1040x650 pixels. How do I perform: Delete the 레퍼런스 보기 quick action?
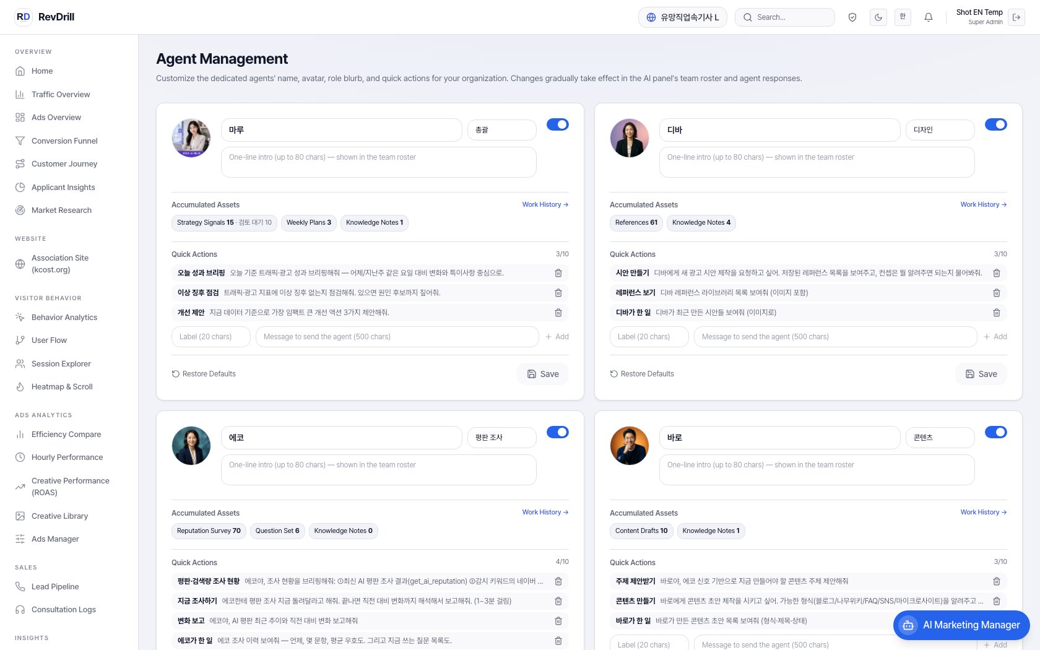click(x=997, y=293)
